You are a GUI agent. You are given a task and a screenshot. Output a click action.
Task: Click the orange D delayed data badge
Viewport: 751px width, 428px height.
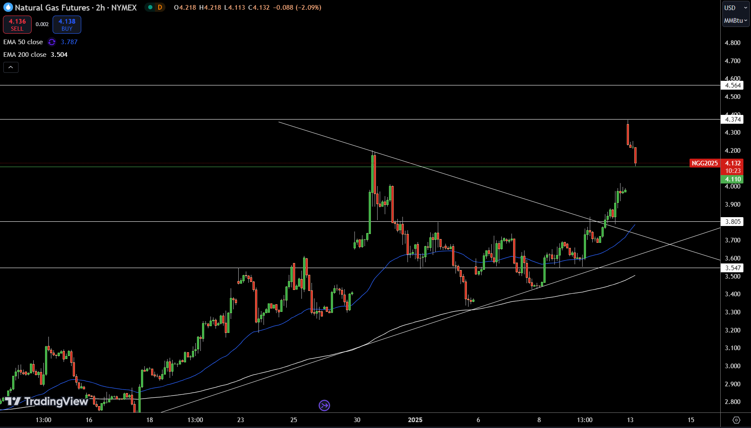[x=160, y=7]
